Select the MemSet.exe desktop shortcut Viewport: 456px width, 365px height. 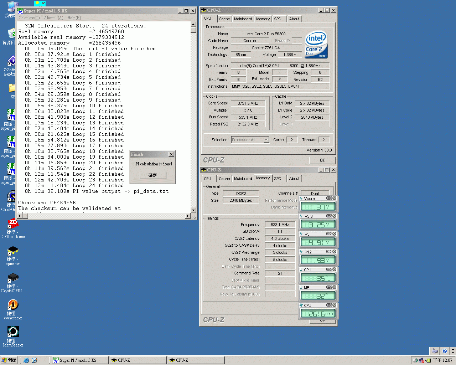[x=13, y=336]
